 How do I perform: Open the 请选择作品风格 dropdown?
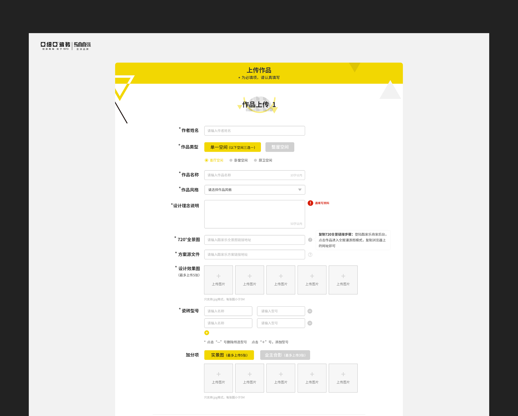[x=250, y=190]
